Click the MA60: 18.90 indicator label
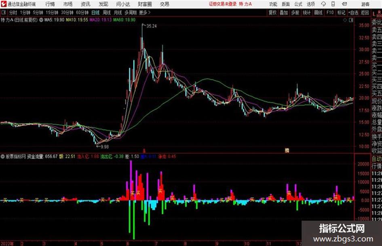The image size is (382, 246). point(124,20)
